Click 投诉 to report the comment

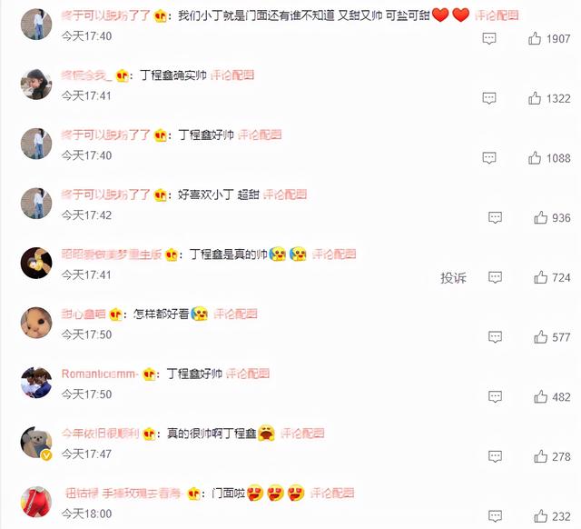[x=453, y=277]
